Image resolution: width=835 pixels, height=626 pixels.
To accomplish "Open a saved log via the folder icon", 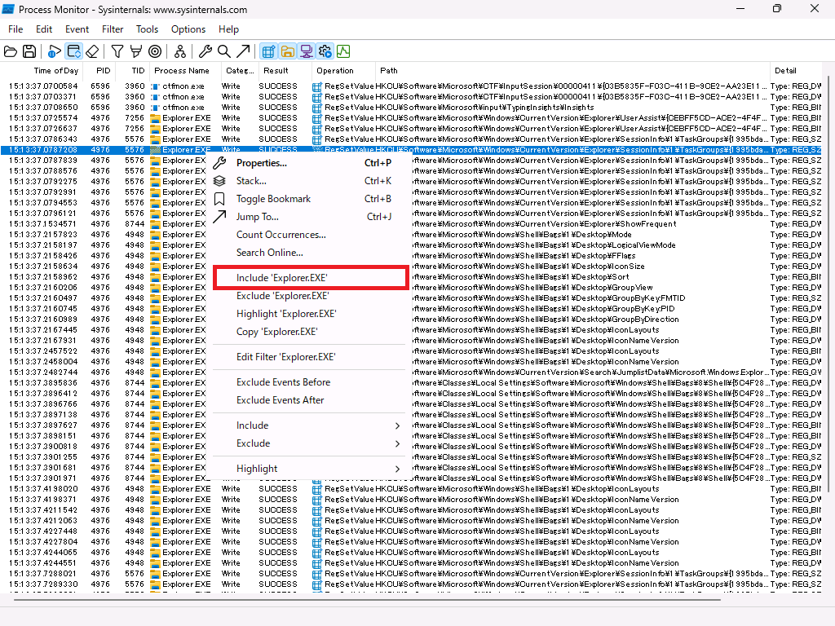I will [11, 51].
